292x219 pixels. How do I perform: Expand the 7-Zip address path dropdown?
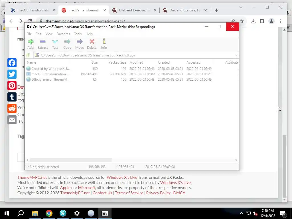click(236, 55)
